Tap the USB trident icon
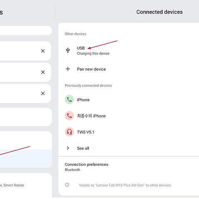This screenshot has width=199, height=199. click(x=68, y=51)
